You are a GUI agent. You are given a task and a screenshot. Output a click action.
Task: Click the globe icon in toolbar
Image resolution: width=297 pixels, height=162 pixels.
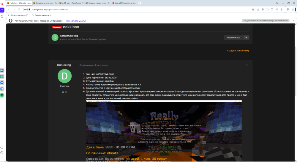click(x=288, y=9)
